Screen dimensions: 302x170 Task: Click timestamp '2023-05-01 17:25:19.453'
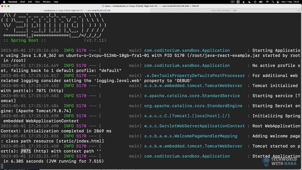(x=30, y=85)
